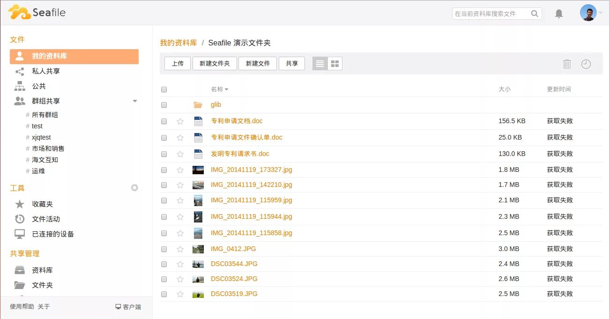Open the notifications bell

(559, 14)
